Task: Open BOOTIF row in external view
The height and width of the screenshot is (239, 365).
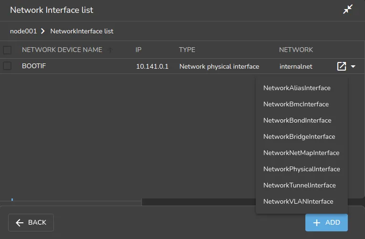Action: click(x=342, y=66)
